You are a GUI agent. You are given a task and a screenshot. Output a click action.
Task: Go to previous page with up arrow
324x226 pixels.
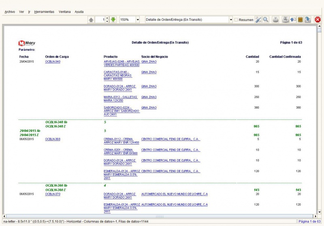pyautogui.click(x=91, y=19)
